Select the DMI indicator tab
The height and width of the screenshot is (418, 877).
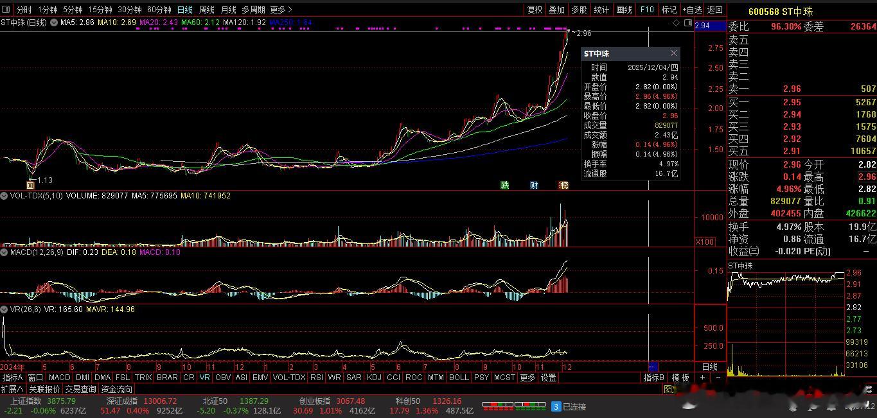coord(82,378)
